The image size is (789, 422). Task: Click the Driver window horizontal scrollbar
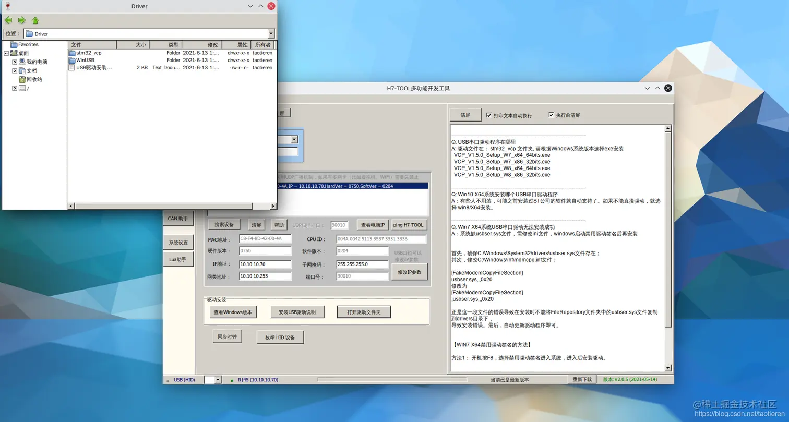(x=172, y=206)
